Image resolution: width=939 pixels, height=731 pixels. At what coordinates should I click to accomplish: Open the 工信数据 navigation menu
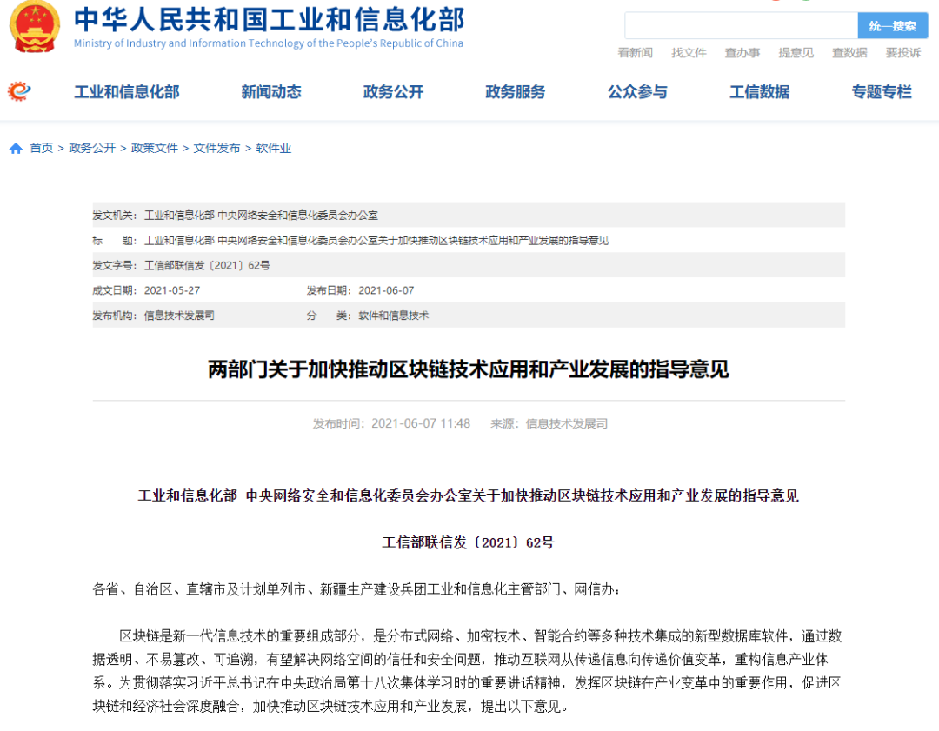758,90
